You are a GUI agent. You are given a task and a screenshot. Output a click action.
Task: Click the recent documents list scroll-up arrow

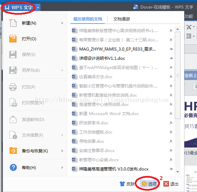(x=177, y=29)
